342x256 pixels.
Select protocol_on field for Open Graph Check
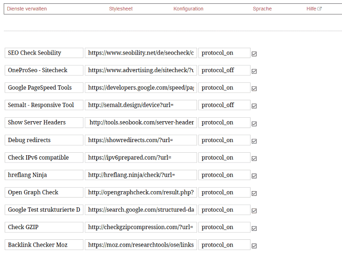point(224,192)
